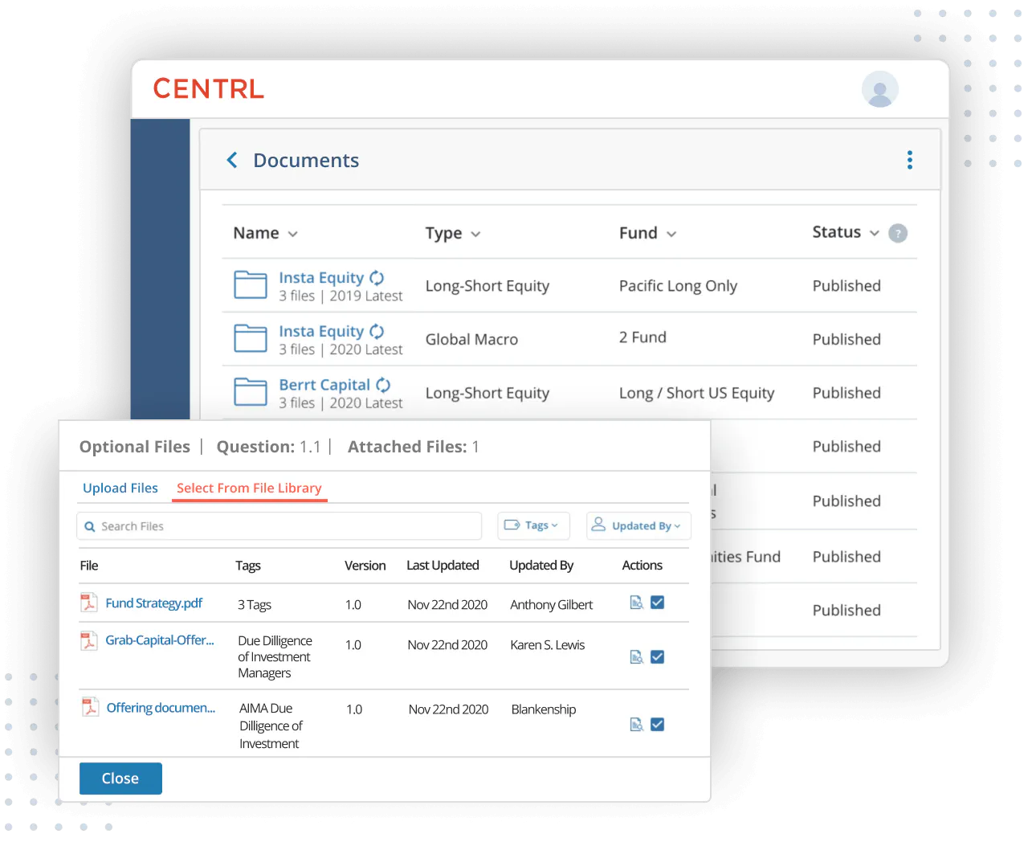Select the Select From File Library tab
1028x842 pixels.
click(249, 488)
